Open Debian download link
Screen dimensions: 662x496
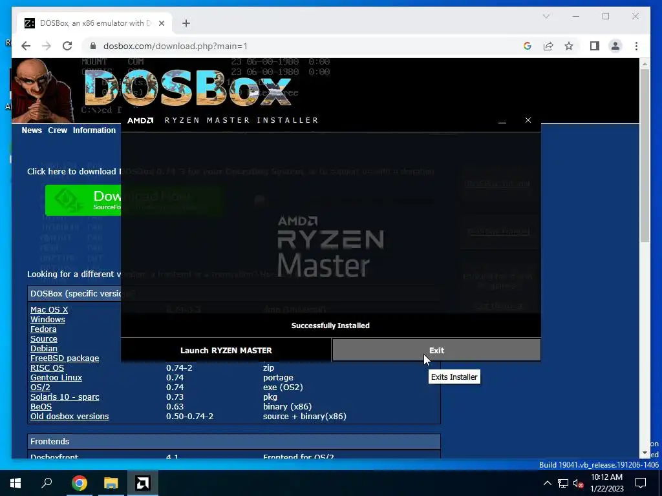click(x=44, y=348)
